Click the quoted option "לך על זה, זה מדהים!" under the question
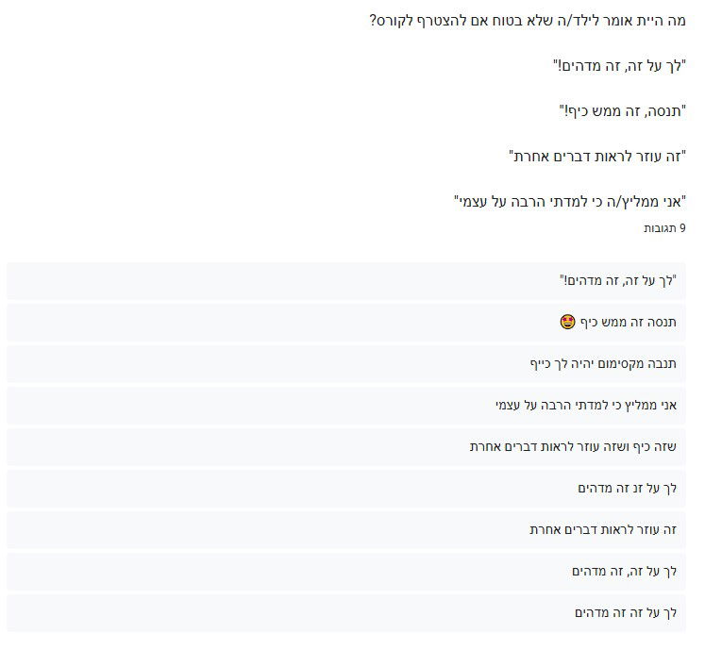 [619, 65]
